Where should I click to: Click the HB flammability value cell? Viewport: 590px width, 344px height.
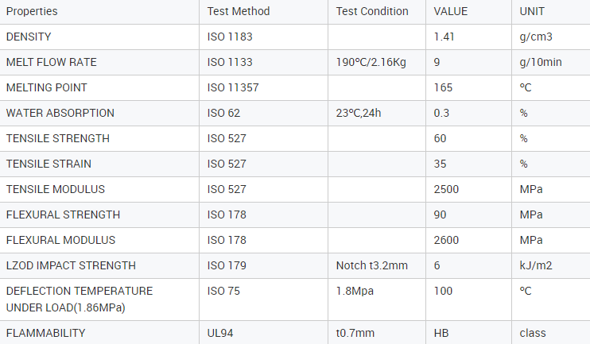coord(441,333)
